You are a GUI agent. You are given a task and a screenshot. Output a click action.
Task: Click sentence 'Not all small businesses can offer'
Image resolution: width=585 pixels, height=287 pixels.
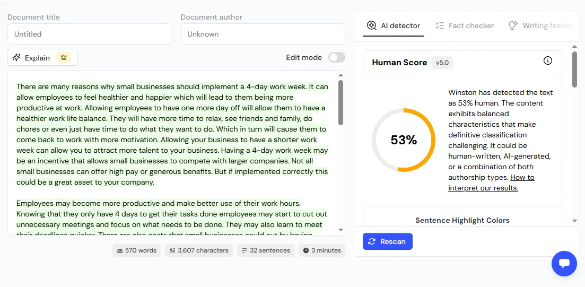tap(172, 166)
